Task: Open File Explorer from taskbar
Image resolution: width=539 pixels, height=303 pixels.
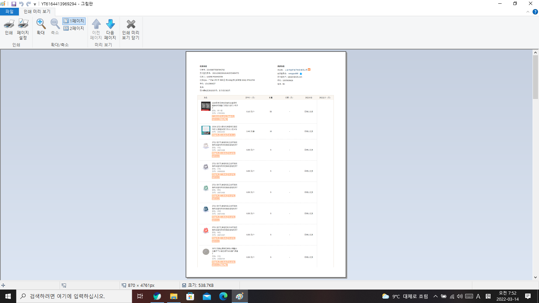Action: [x=173, y=296]
